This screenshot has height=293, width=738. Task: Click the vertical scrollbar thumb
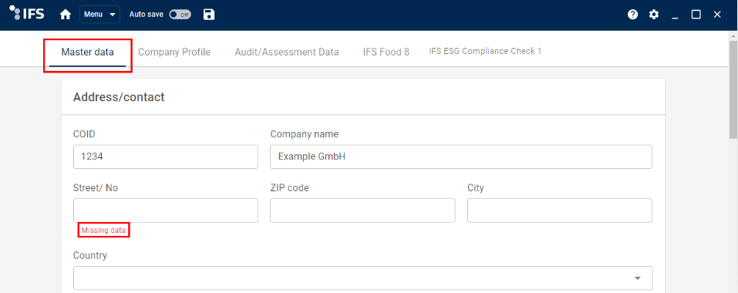[733, 89]
